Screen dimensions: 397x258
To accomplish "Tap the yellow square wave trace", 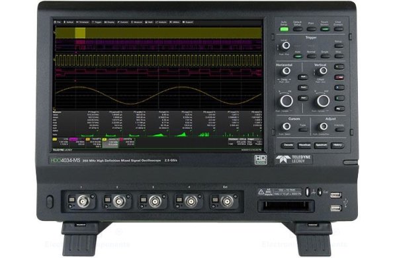I will [x=159, y=60].
